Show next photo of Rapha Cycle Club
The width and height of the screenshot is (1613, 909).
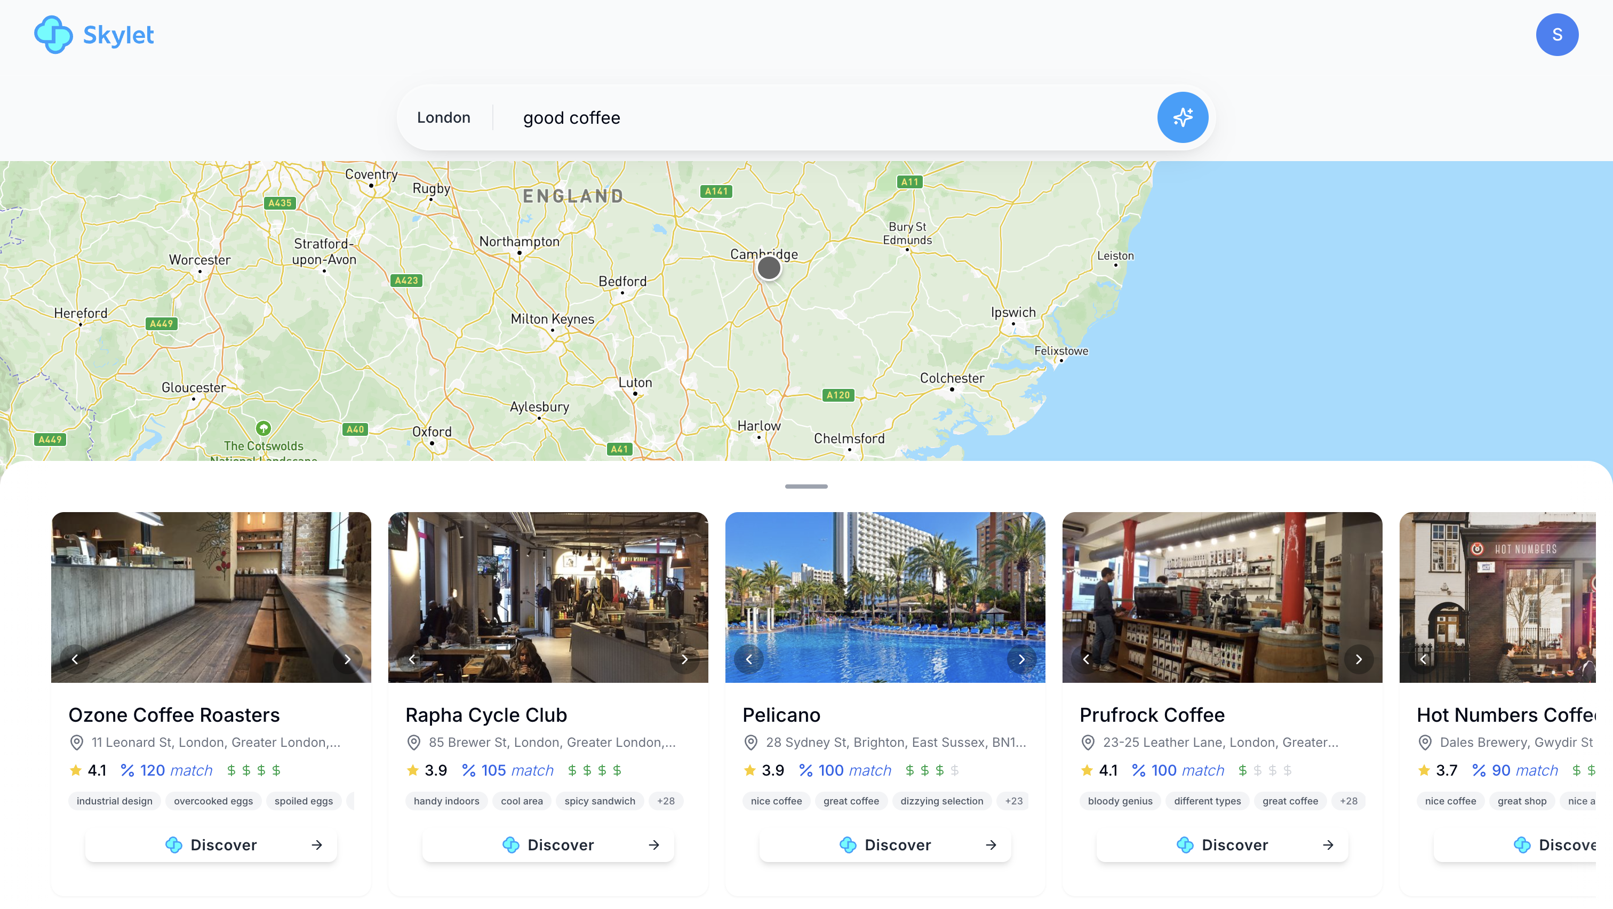pos(684,659)
